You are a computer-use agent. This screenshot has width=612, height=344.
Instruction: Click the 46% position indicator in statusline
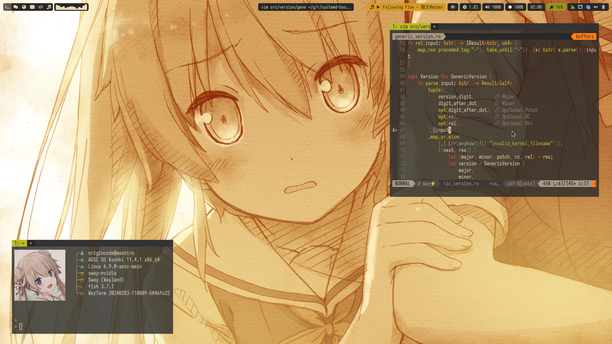coord(547,184)
